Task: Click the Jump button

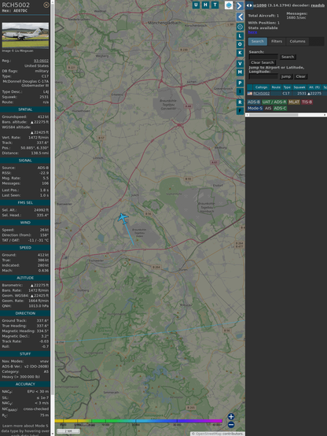Action: (x=285, y=76)
